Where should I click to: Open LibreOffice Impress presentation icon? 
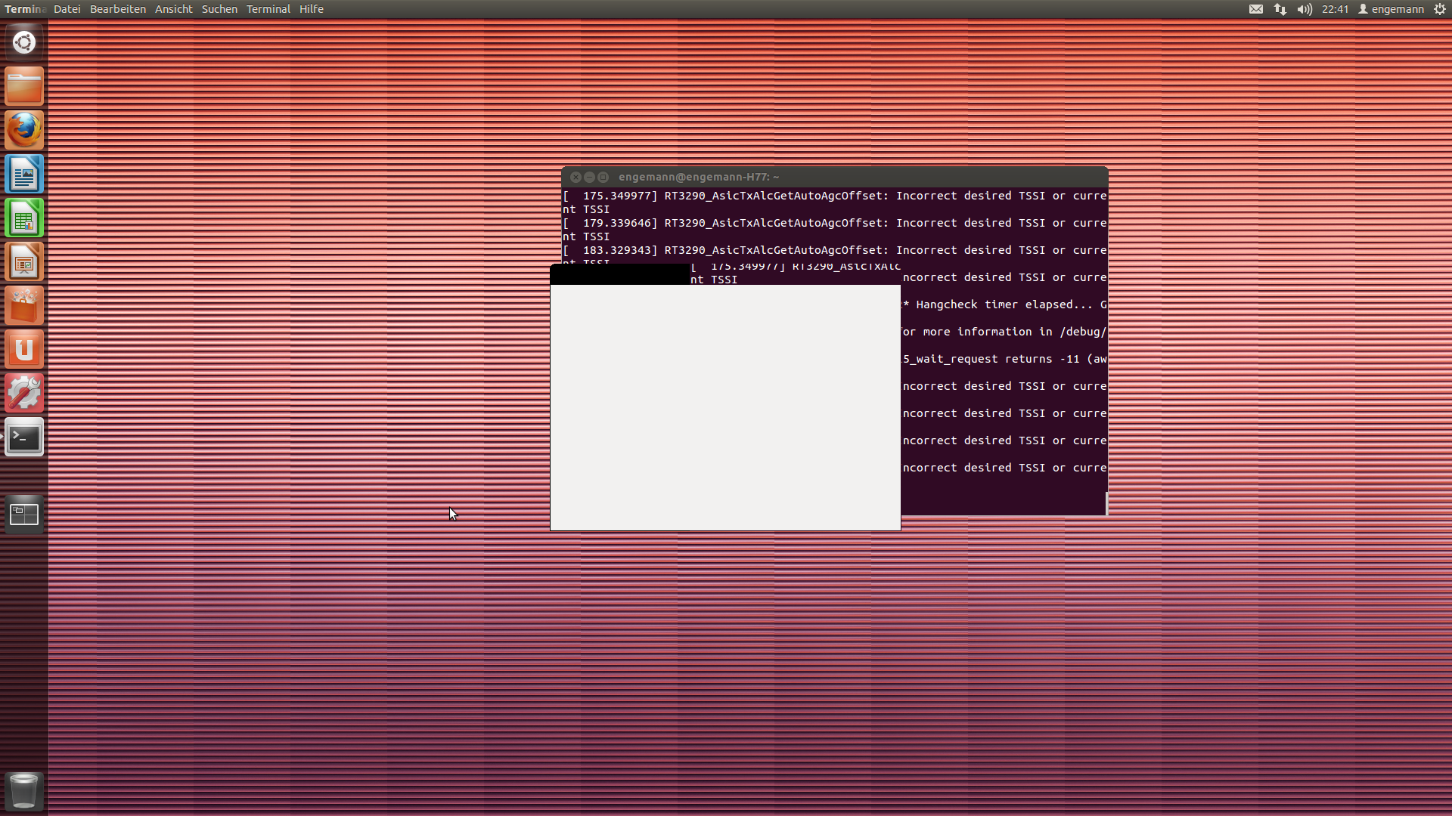(24, 262)
